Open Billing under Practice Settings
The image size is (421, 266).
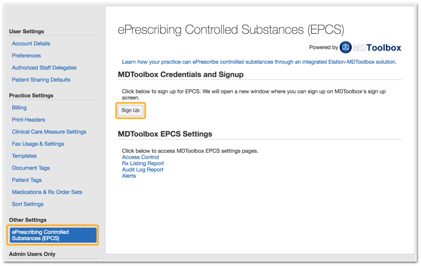tap(19, 107)
